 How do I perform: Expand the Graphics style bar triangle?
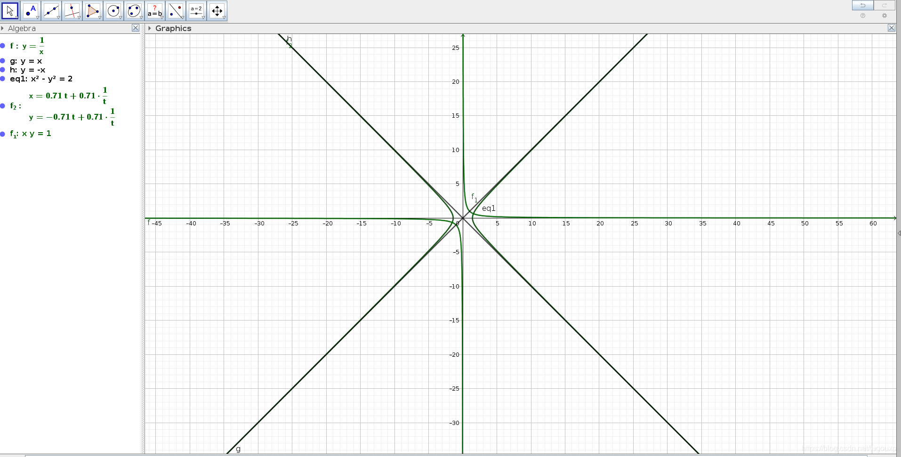click(x=149, y=28)
